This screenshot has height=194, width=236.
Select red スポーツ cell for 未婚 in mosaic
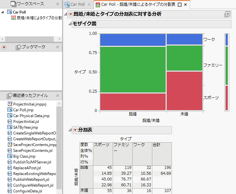184,91
